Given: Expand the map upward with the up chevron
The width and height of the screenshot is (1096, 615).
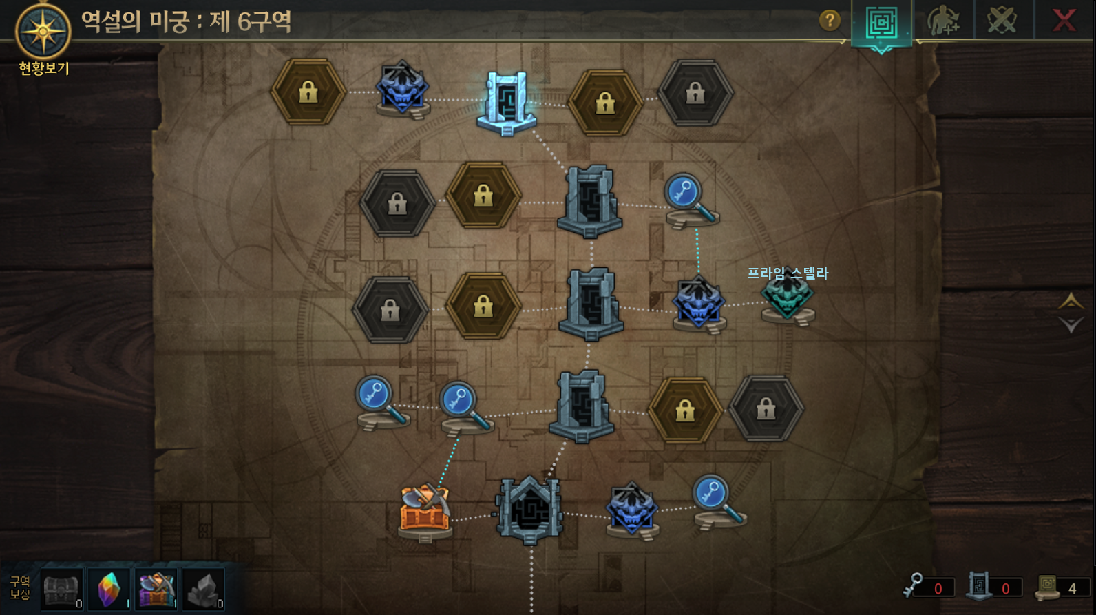Looking at the screenshot, I should click(1071, 300).
